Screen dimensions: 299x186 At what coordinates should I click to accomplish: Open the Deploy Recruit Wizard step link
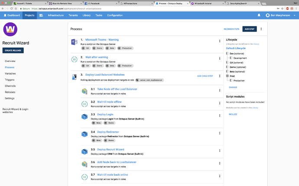click(110, 149)
